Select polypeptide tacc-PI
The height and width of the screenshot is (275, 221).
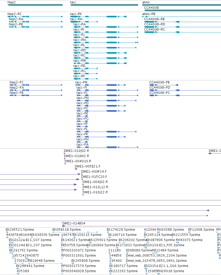click(82, 87)
